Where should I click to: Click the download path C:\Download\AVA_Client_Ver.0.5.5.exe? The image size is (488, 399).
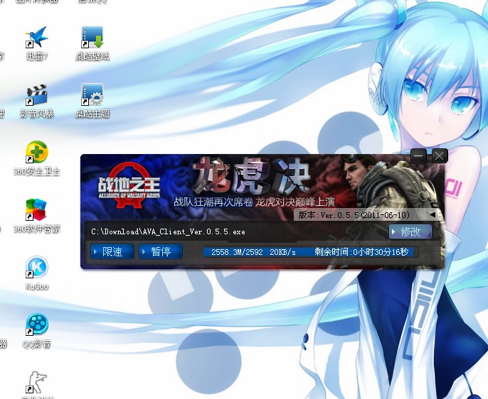pos(168,232)
